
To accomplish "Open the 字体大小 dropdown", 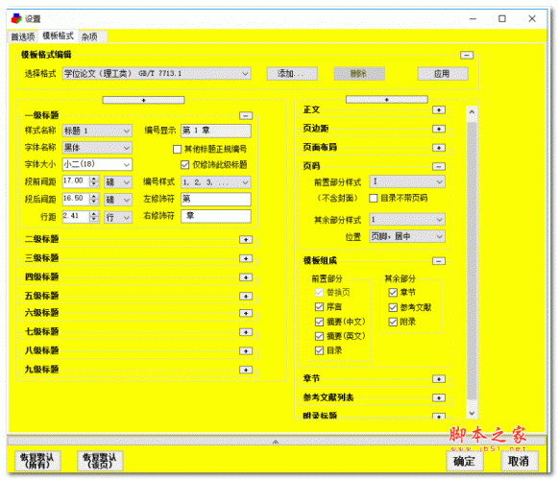I will 97,164.
